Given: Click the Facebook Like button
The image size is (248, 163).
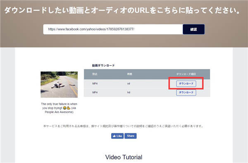Looking at the screenshot, I should pyautogui.click(x=117, y=136).
